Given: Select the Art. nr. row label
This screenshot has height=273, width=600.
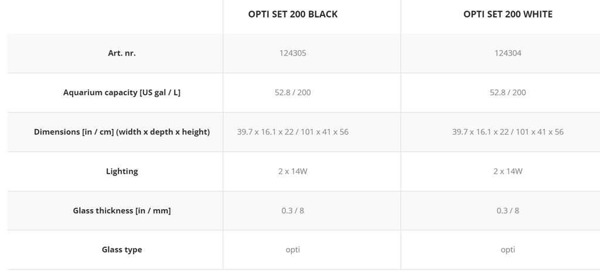Looking at the screenshot, I should 122,53.
